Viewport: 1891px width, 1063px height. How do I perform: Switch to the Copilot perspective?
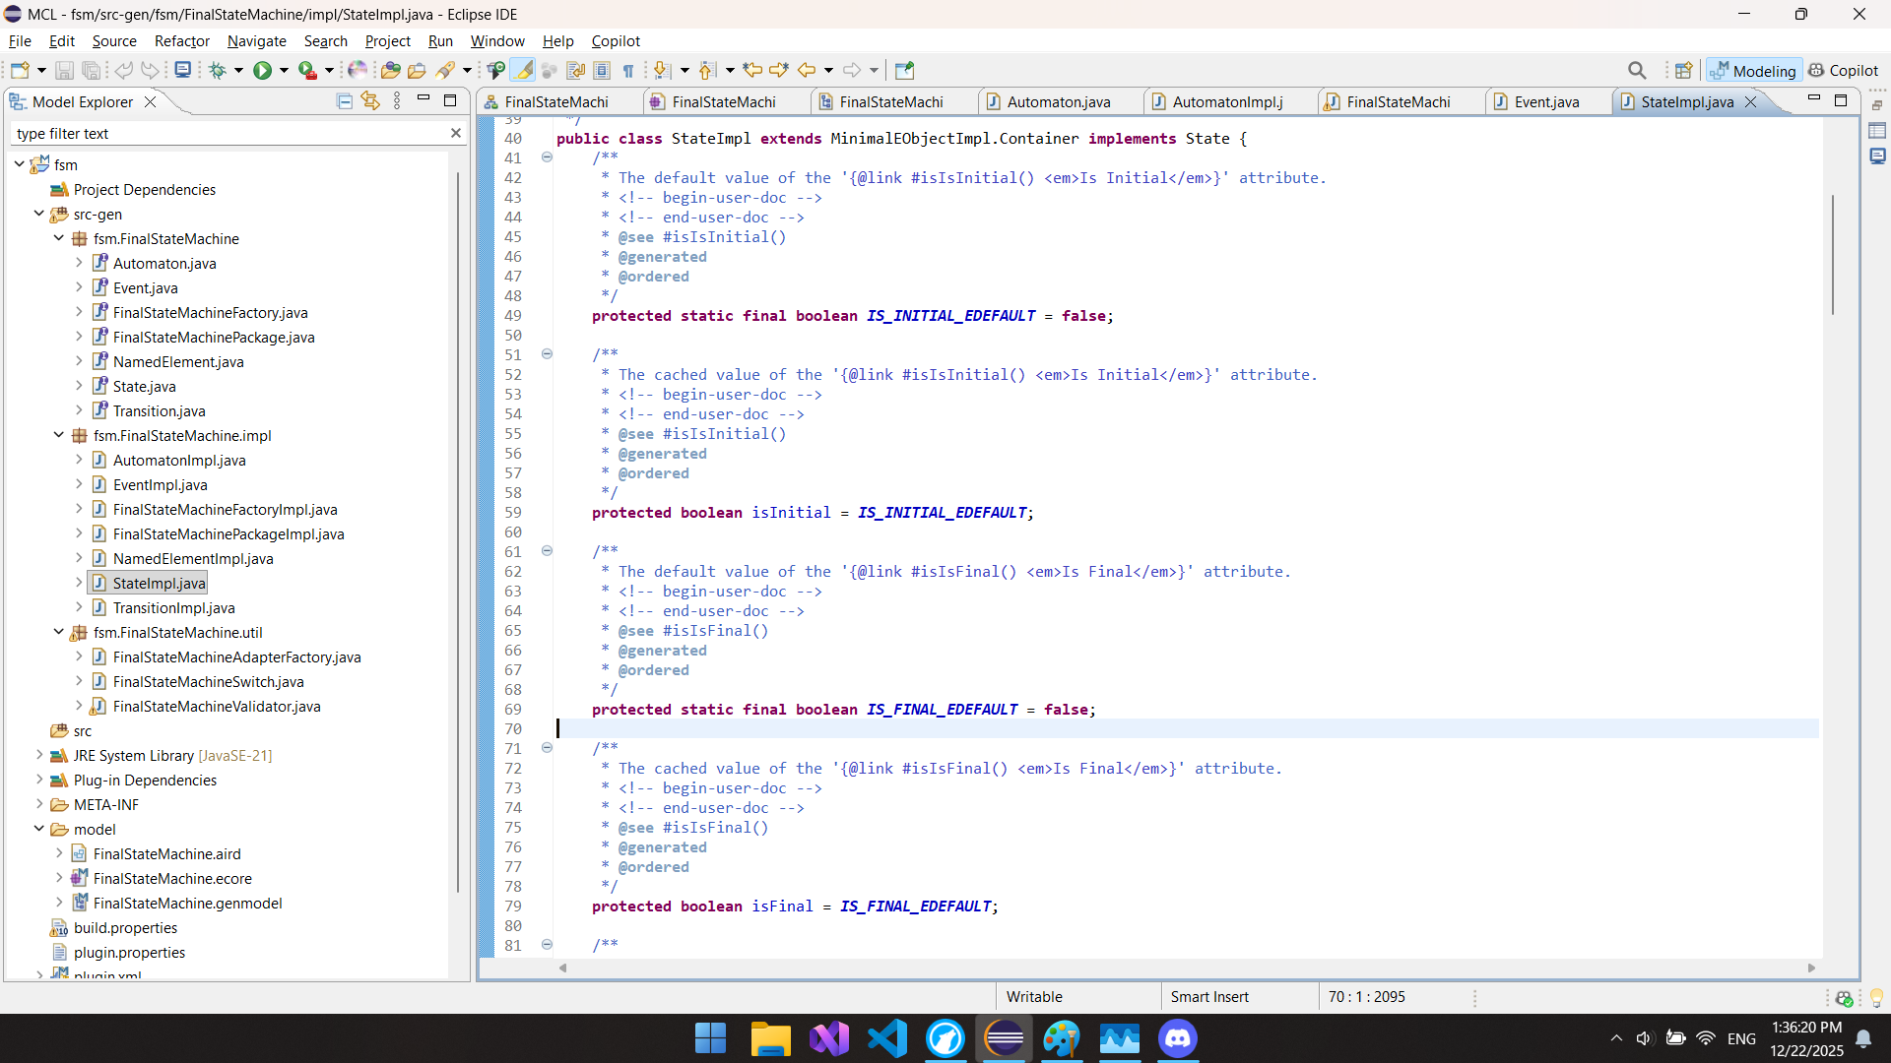pyautogui.click(x=1844, y=70)
